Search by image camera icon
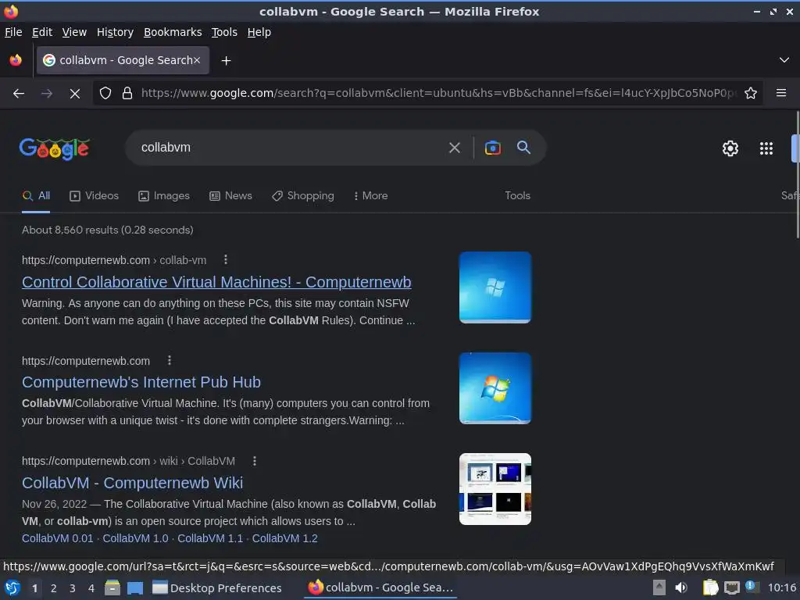Screen dimensions: 800x600 [x=492, y=148]
